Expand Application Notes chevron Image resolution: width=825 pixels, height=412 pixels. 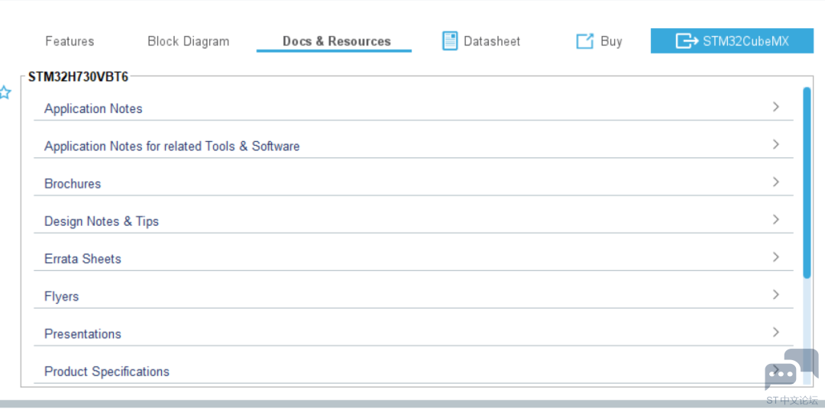tap(775, 107)
